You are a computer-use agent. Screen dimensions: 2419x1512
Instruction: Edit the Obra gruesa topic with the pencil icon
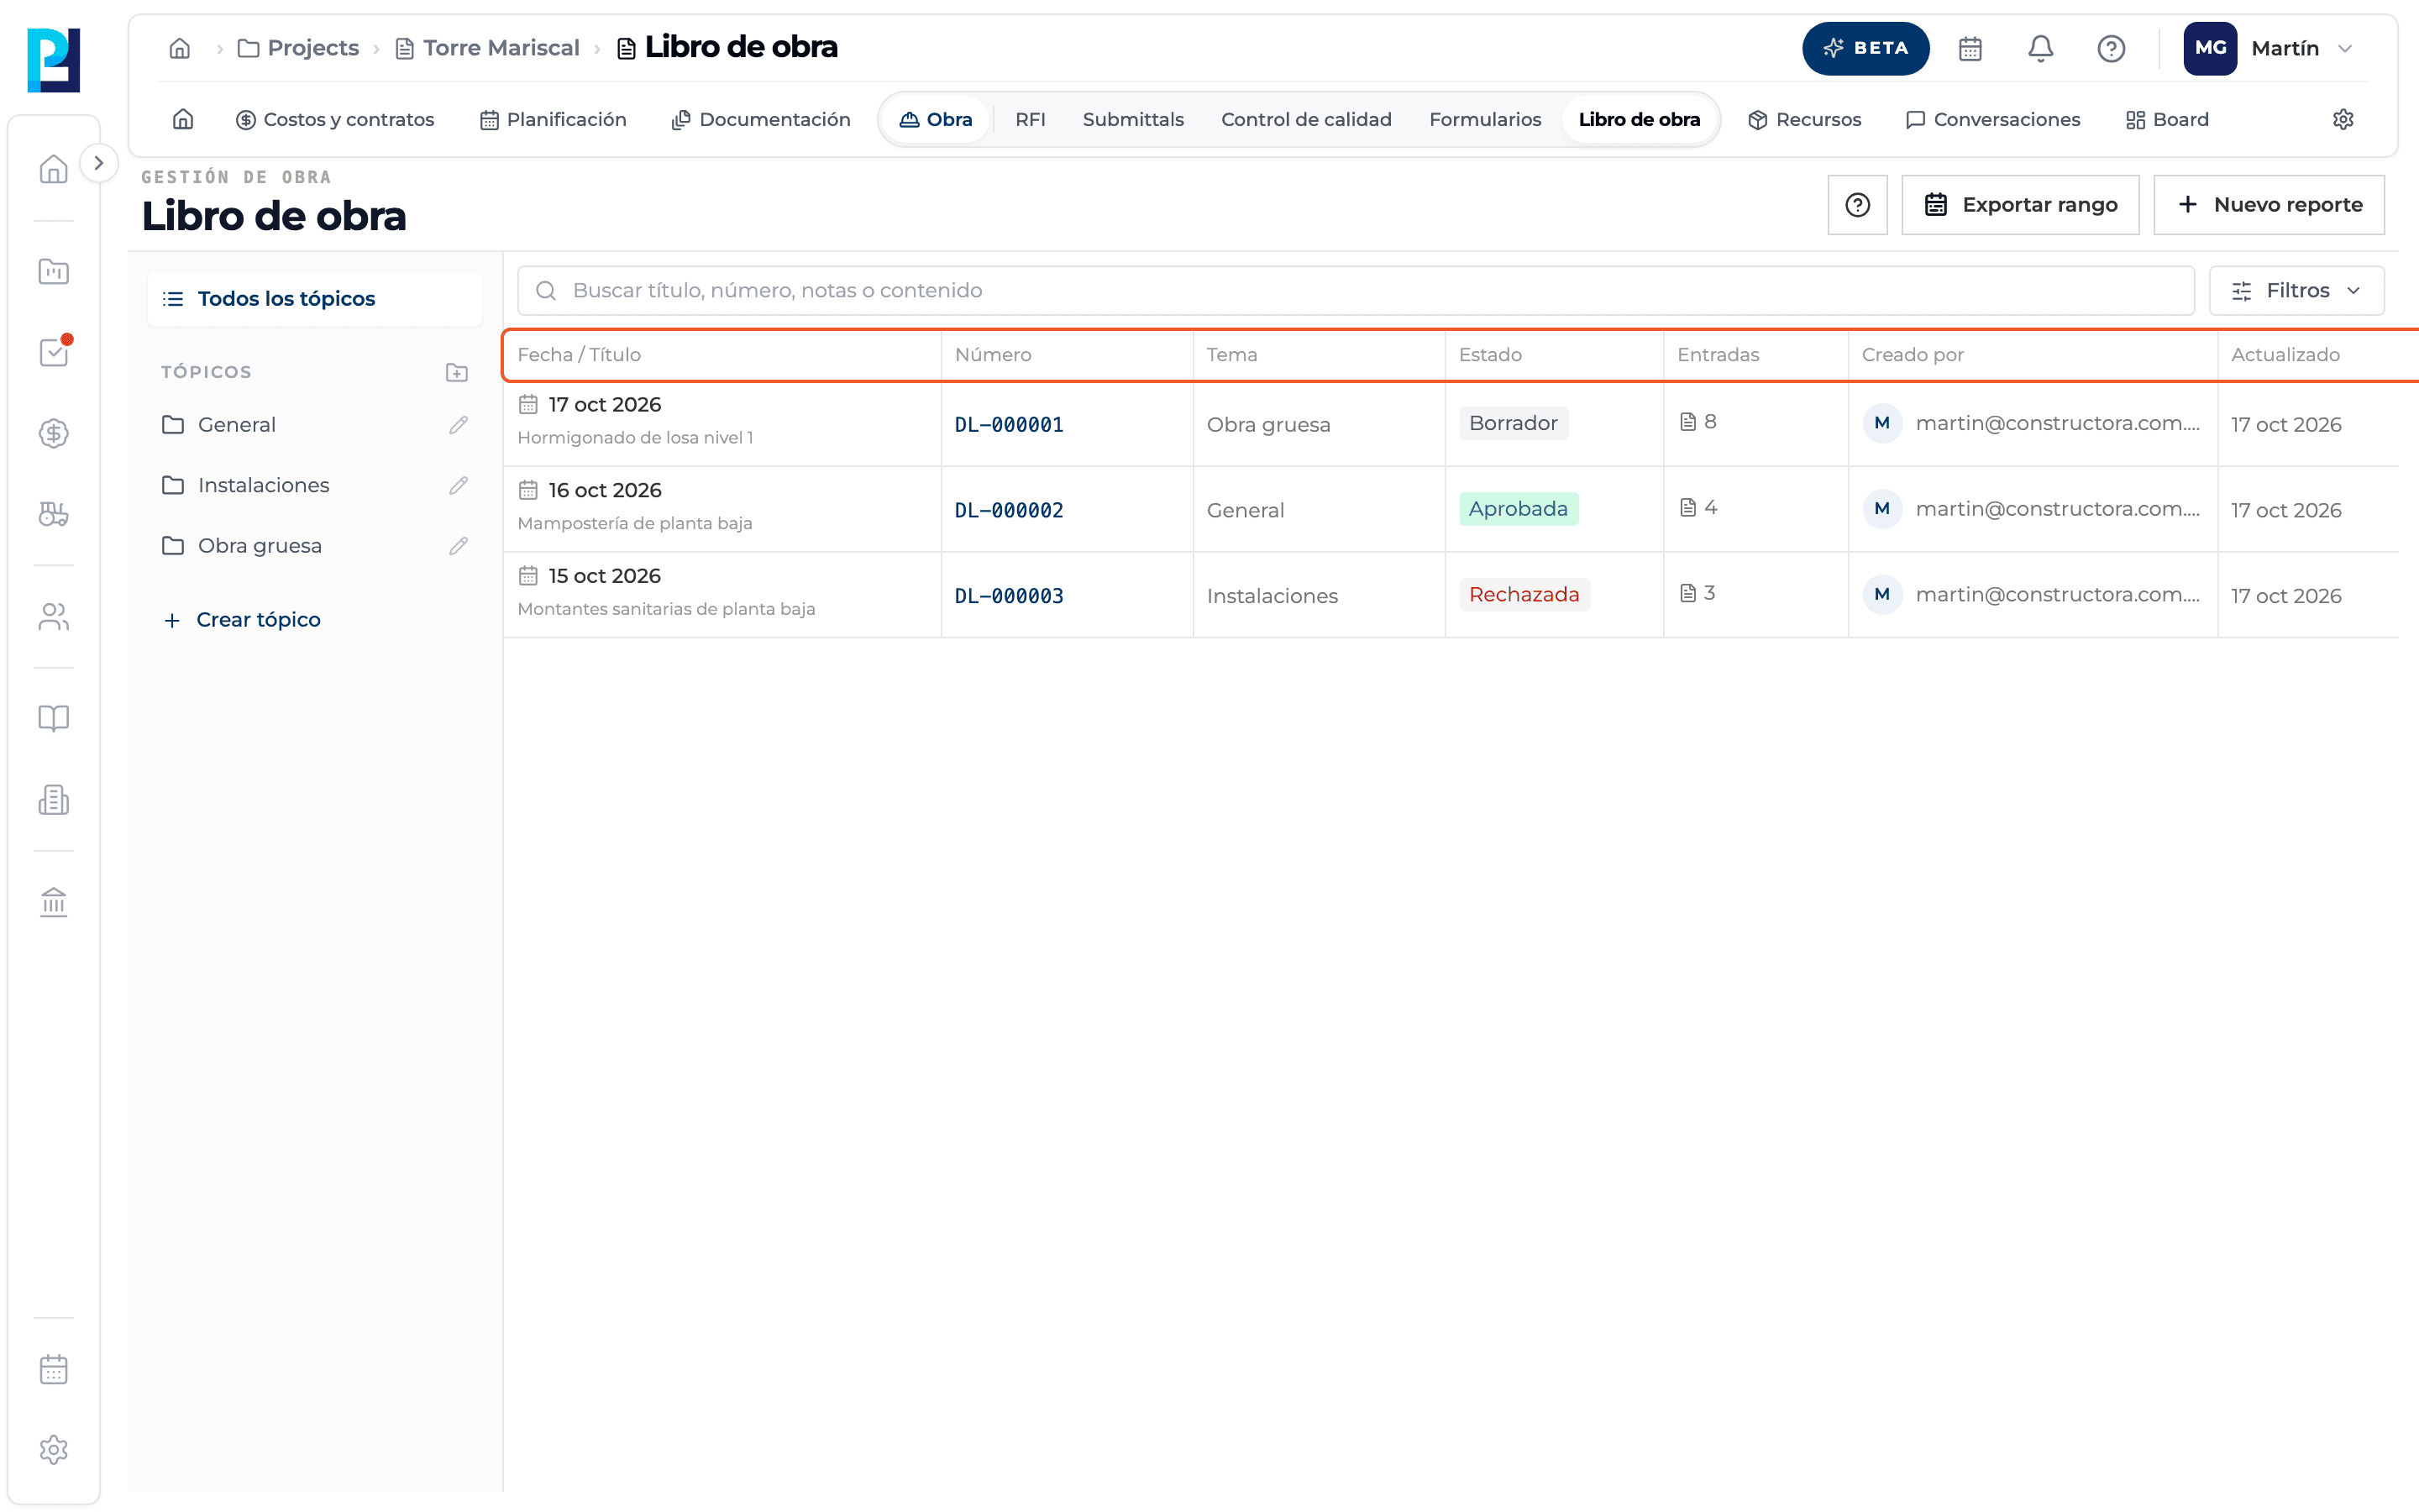459,546
